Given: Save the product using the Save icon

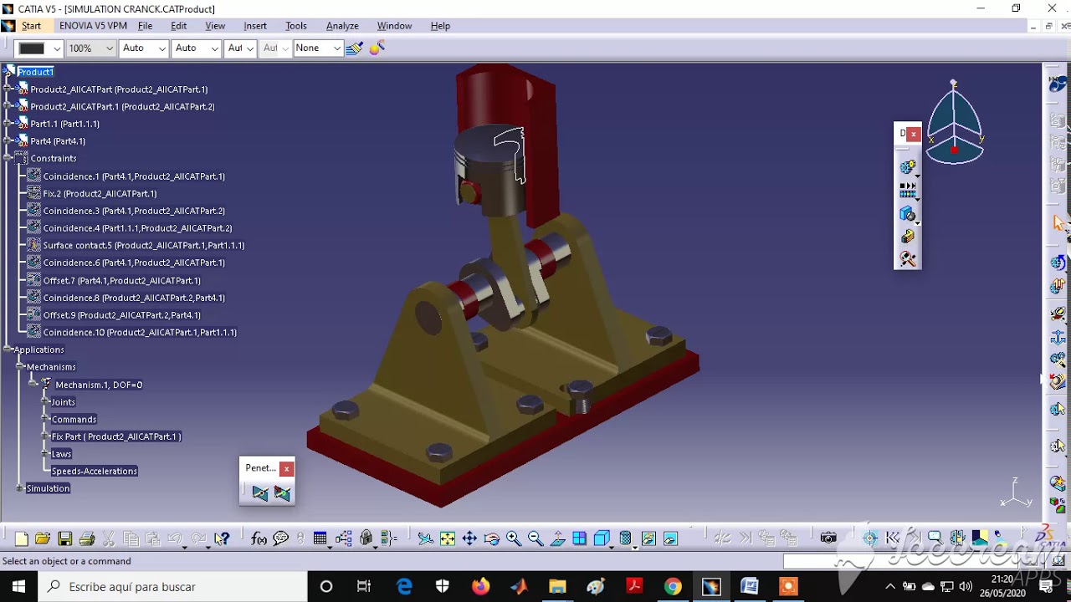Looking at the screenshot, I should (x=64, y=538).
